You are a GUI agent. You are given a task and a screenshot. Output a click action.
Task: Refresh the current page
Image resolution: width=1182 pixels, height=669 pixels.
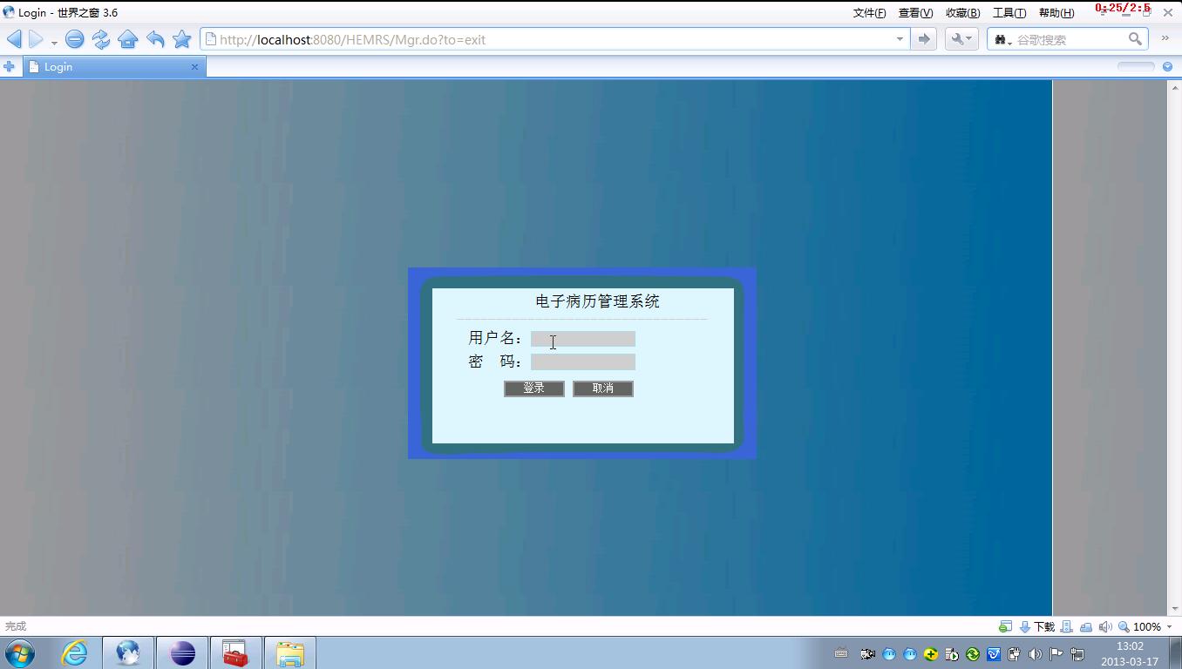click(101, 39)
